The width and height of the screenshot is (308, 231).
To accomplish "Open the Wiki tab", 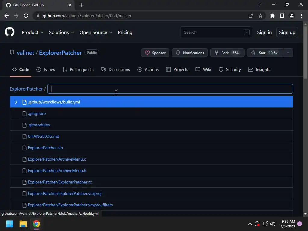I will point(203,69).
